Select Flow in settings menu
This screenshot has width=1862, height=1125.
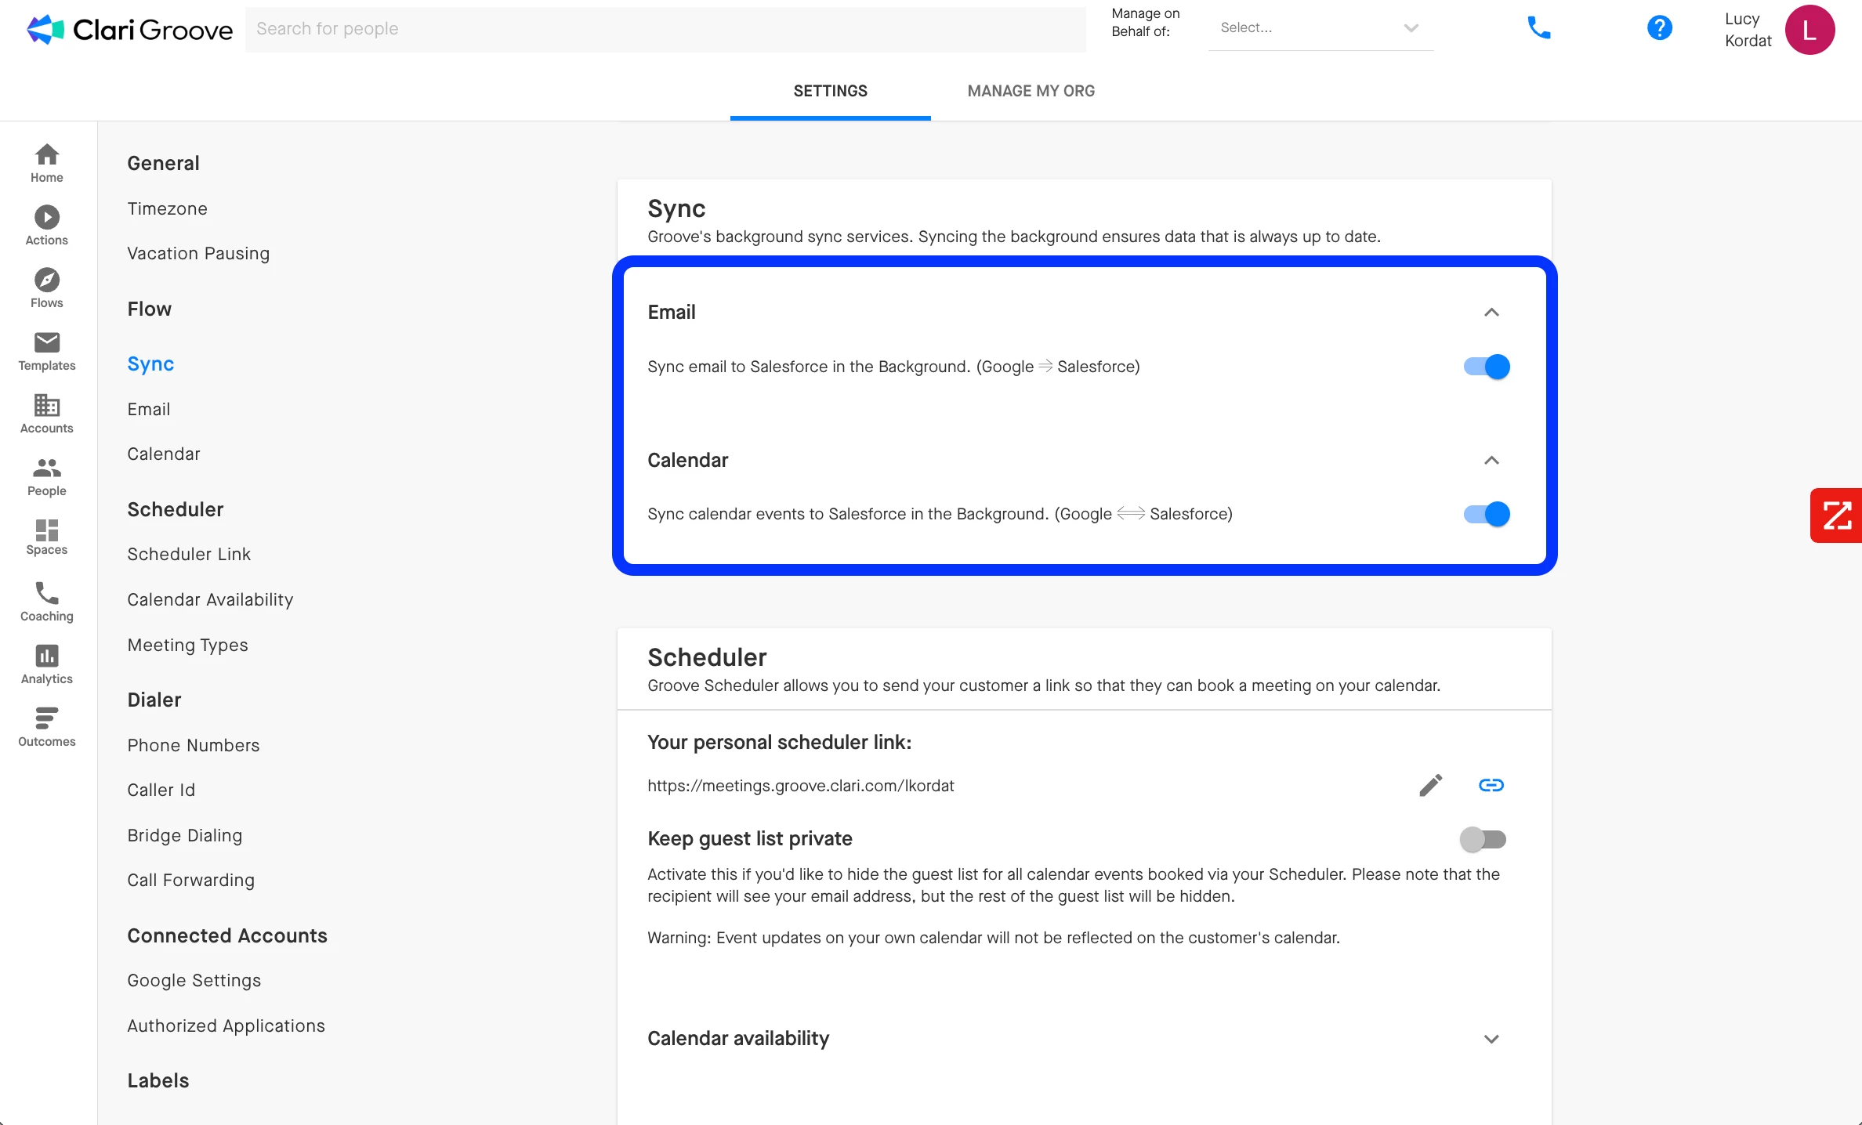point(149,309)
